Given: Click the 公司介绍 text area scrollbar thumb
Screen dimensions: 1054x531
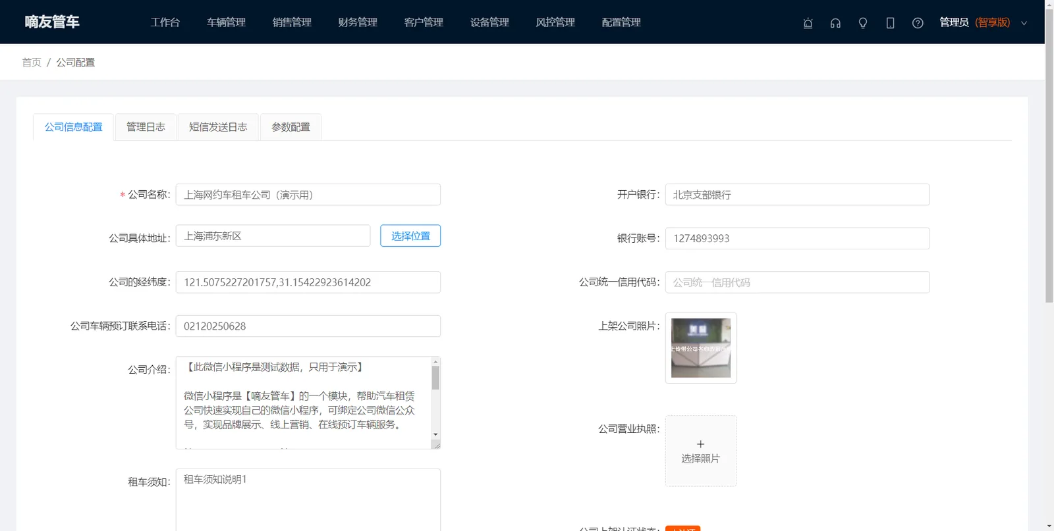Looking at the screenshot, I should (435, 378).
